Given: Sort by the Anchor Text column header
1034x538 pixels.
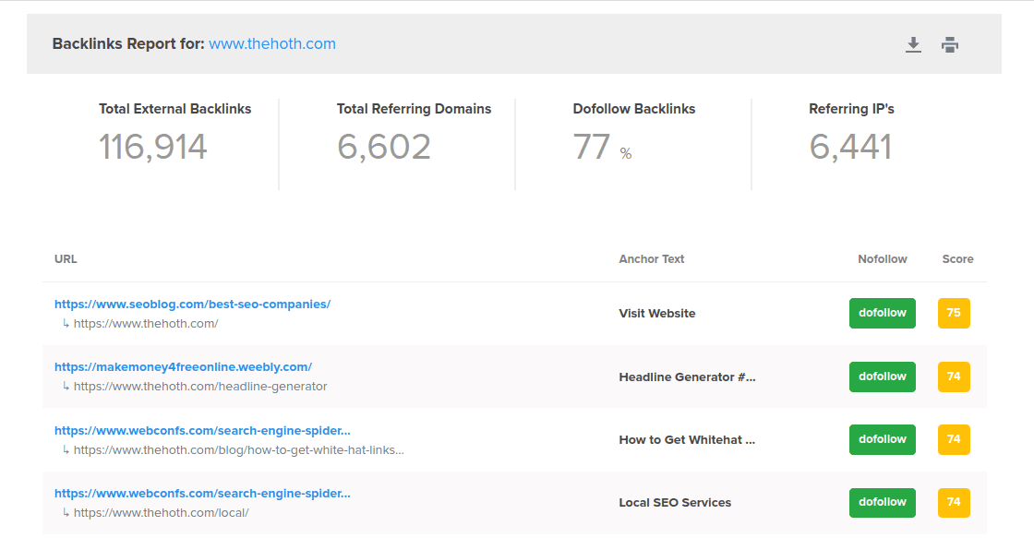Looking at the screenshot, I should point(652,258).
